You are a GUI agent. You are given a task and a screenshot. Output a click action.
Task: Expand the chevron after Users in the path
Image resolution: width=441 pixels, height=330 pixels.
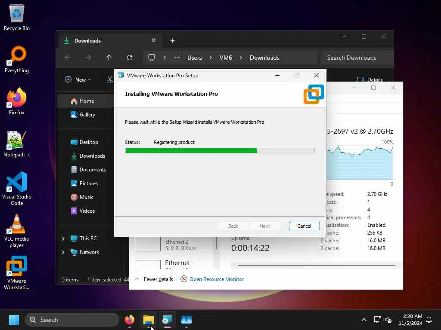(x=210, y=58)
